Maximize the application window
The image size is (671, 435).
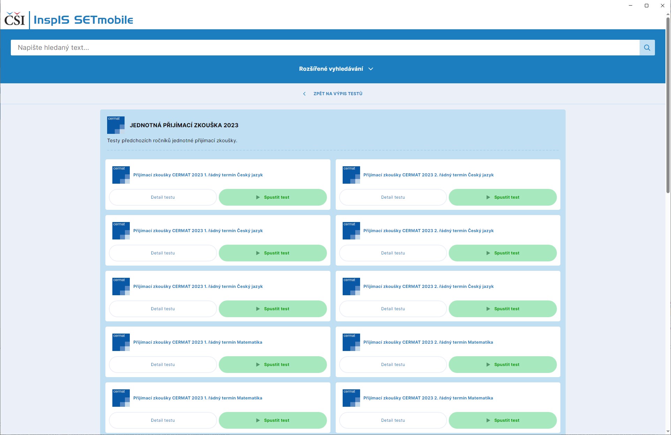(646, 6)
